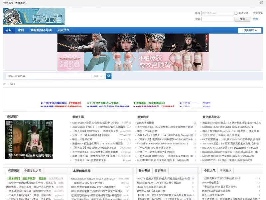Click the blue search magnifier button

[109, 76]
